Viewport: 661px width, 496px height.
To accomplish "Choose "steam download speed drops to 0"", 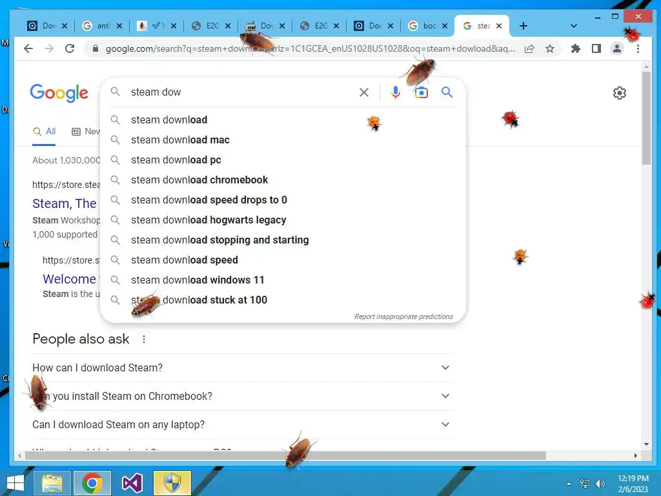I will pos(283,200).
